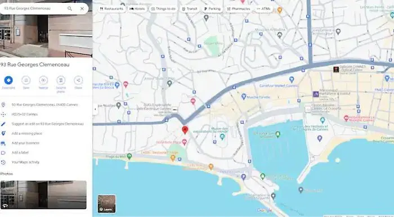Click the Directions button
The image size is (394, 217).
click(x=8, y=80)
